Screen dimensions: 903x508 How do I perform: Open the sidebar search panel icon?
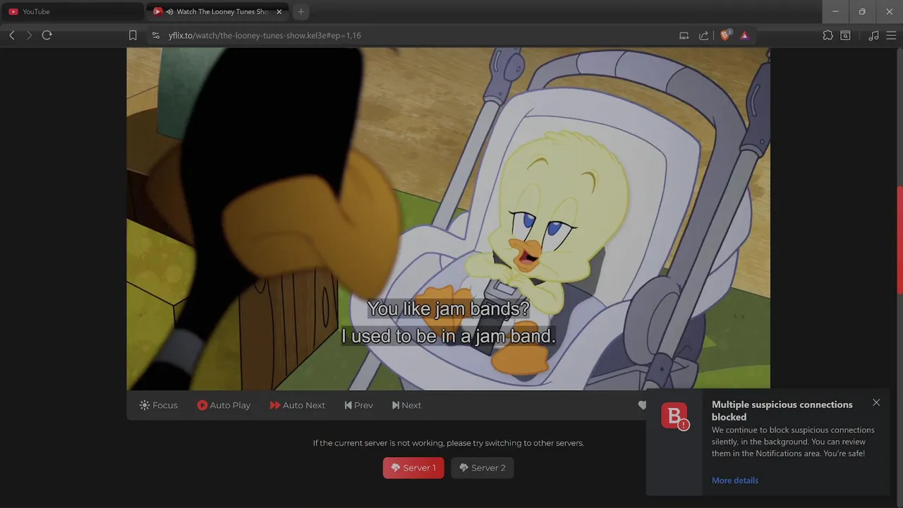(845, 35)
